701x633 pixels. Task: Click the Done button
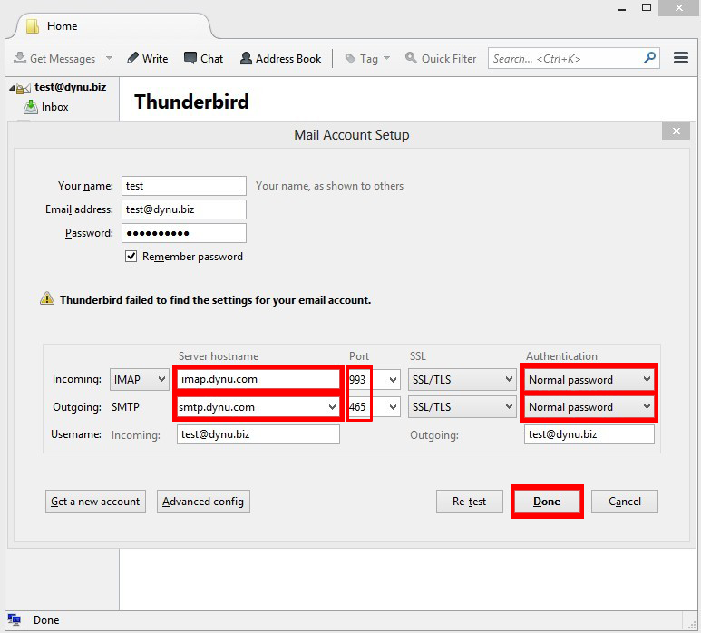pyautogui.click(x=547, y=502)
